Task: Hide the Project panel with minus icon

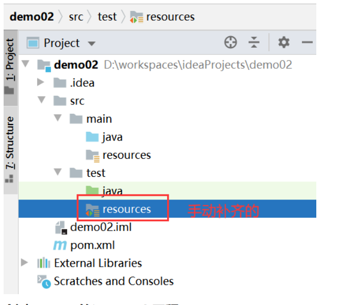Action: 307,42
